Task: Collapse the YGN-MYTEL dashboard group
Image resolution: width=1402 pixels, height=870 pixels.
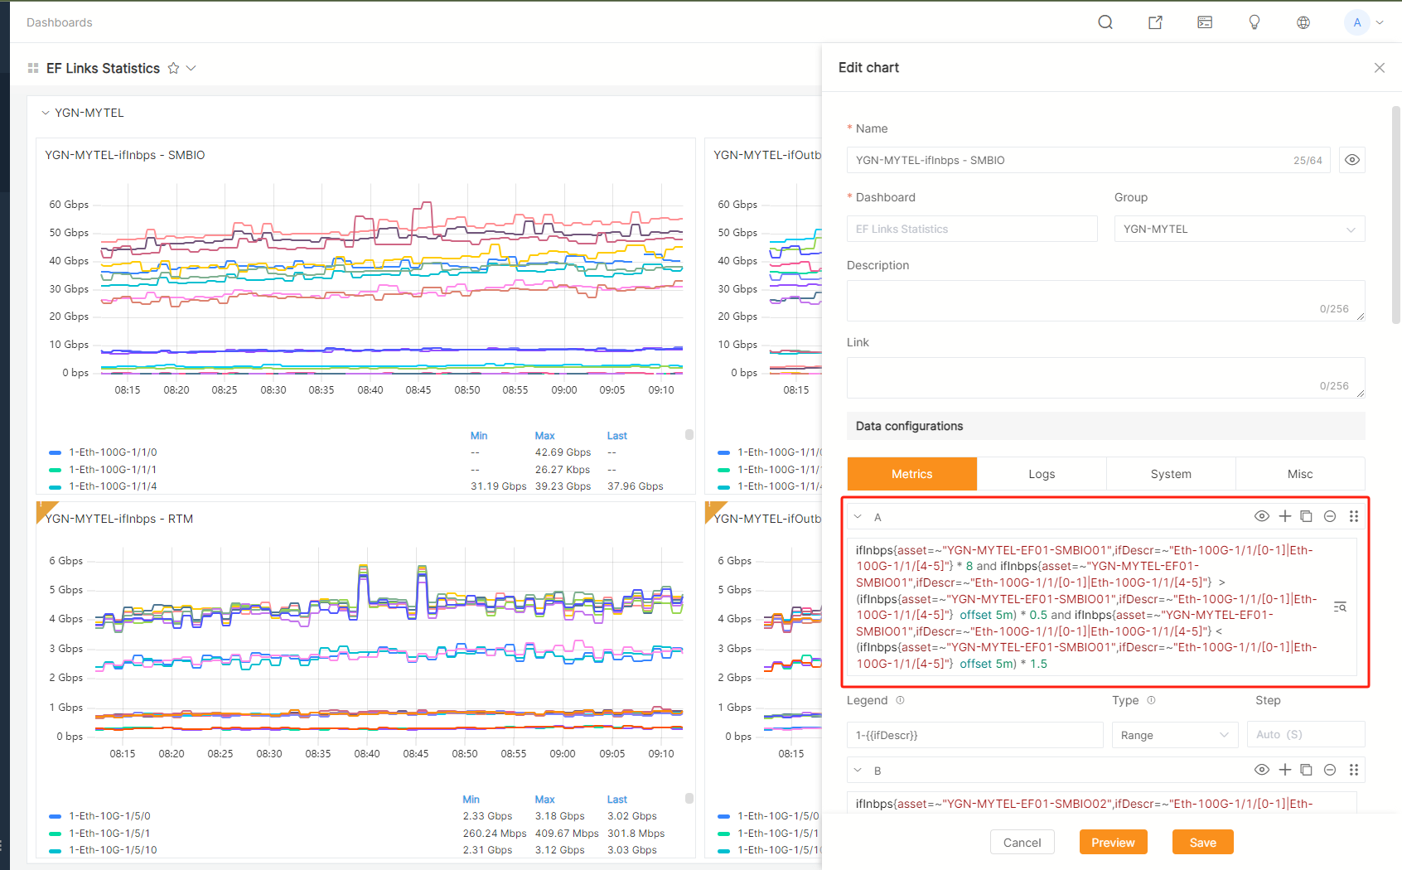Action: [x=46, y=113]
